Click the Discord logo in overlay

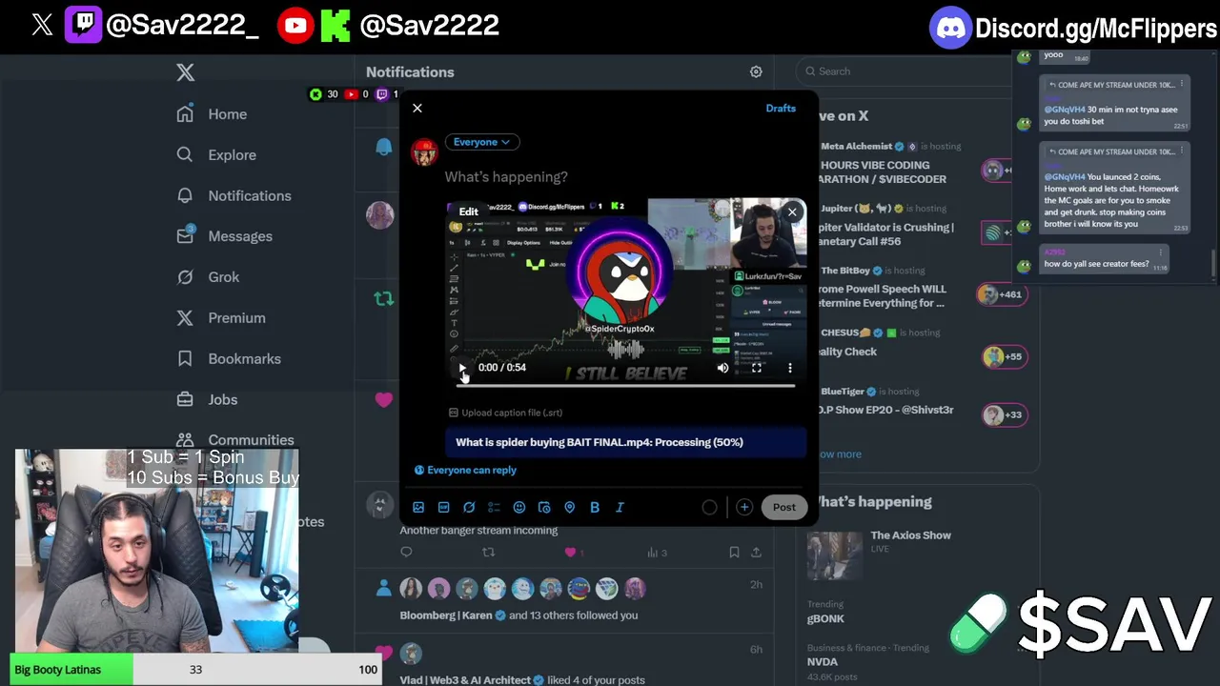click(x=950, y=29)
